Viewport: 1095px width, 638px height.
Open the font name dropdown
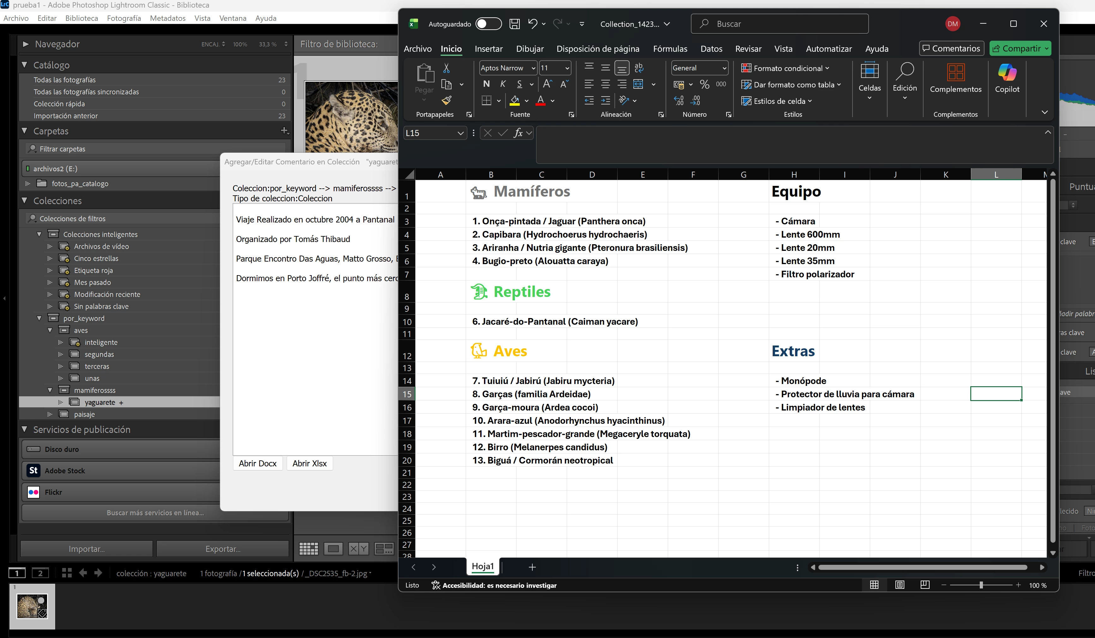(x=533, y=68)
